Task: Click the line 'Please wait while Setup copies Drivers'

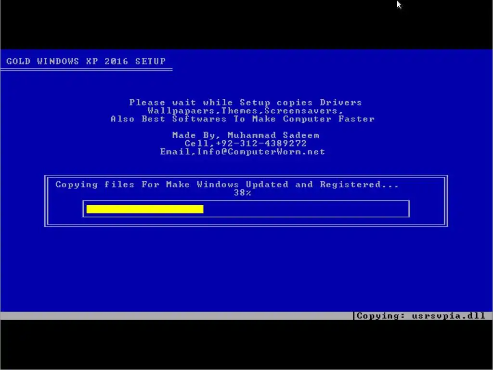Action: (246, 103)
